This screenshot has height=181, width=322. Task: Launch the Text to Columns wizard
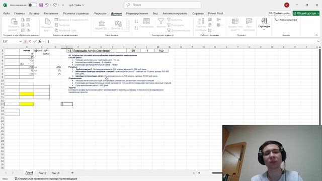[201, 25]
